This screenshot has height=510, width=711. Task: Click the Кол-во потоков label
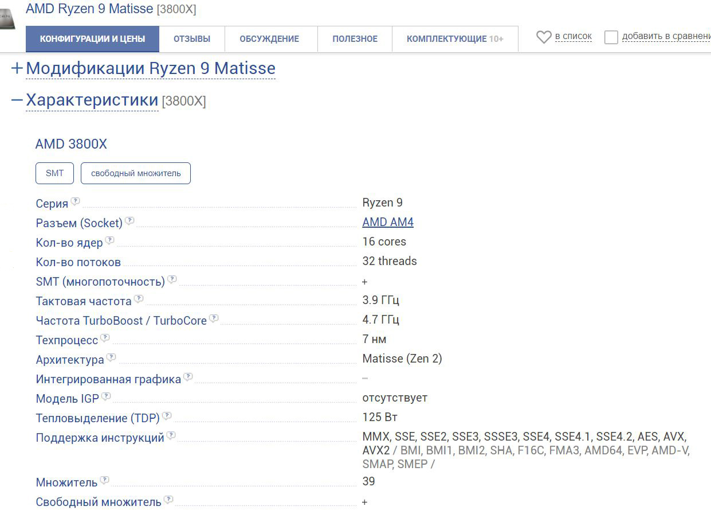[x=78, y=262]
